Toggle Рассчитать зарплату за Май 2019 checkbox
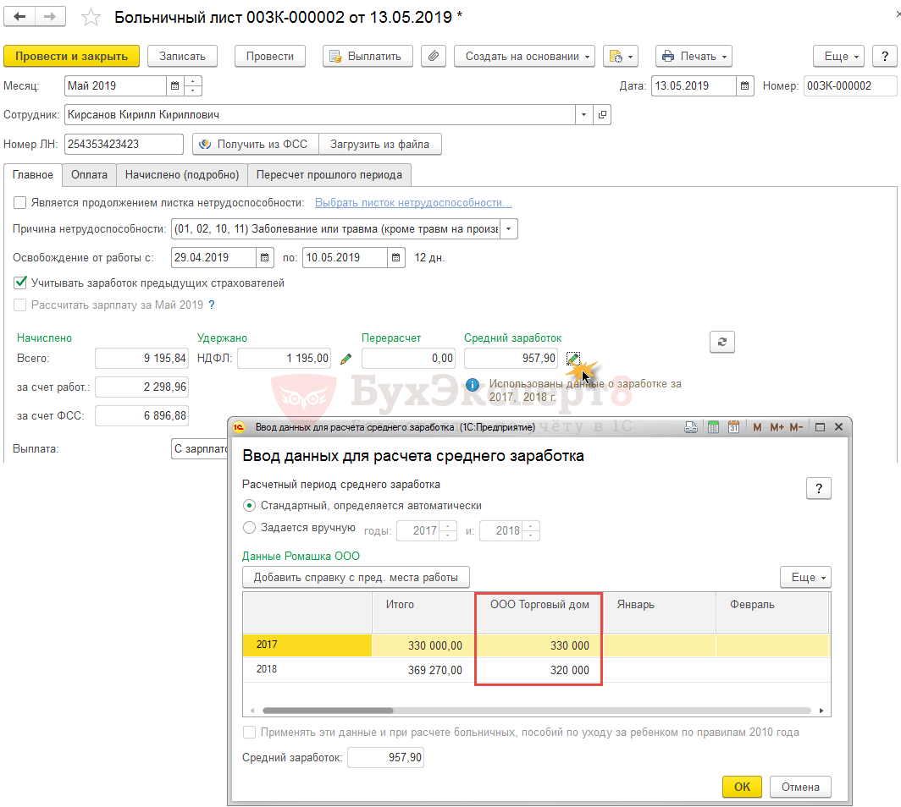 tap(20, 305)
